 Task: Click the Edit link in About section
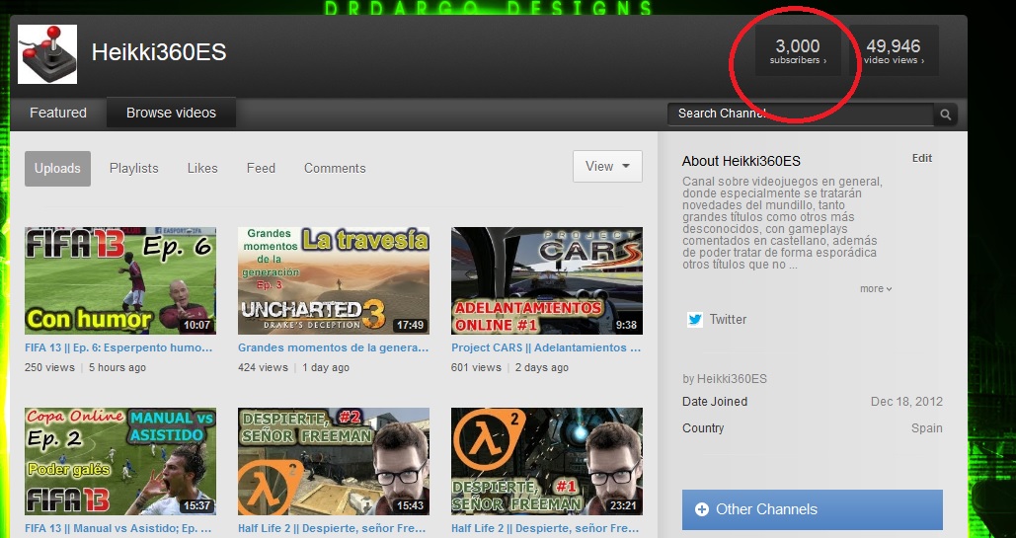click(x=921, y=158)
